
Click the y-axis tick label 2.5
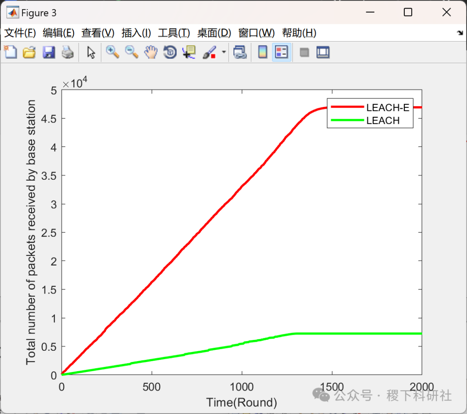49,233
